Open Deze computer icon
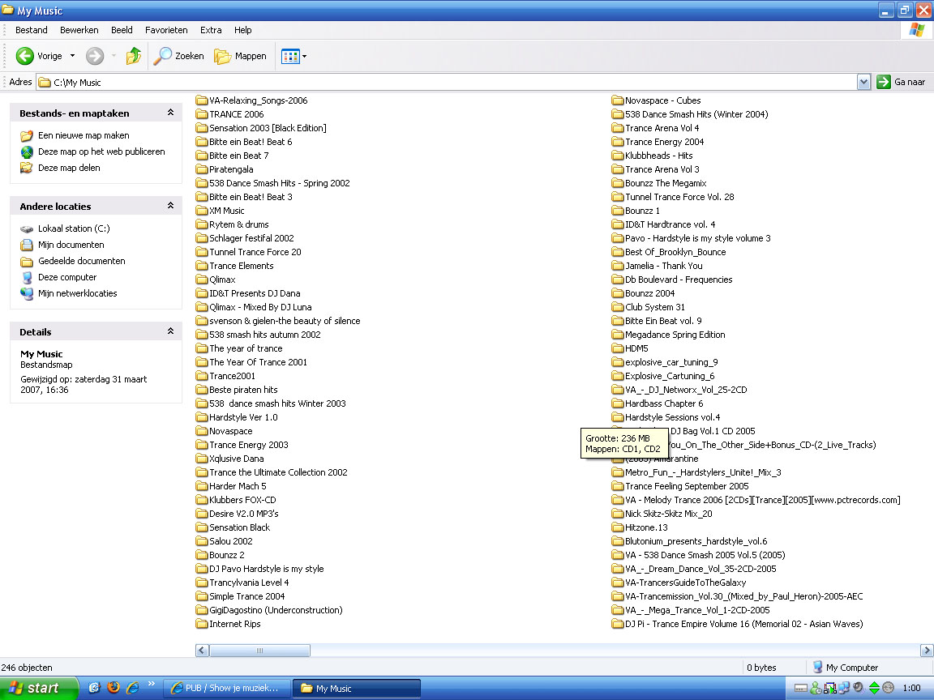The image size is (934, 700). click(27, 277)
